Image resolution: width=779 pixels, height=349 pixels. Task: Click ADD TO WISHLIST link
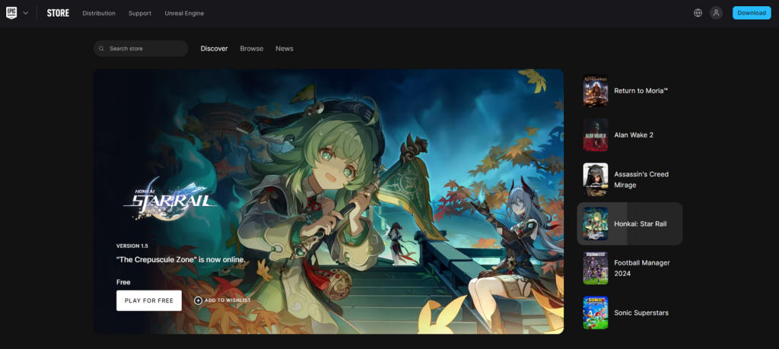227,300
